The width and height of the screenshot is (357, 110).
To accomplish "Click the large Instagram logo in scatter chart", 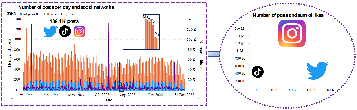I will (x=292, y=33).
